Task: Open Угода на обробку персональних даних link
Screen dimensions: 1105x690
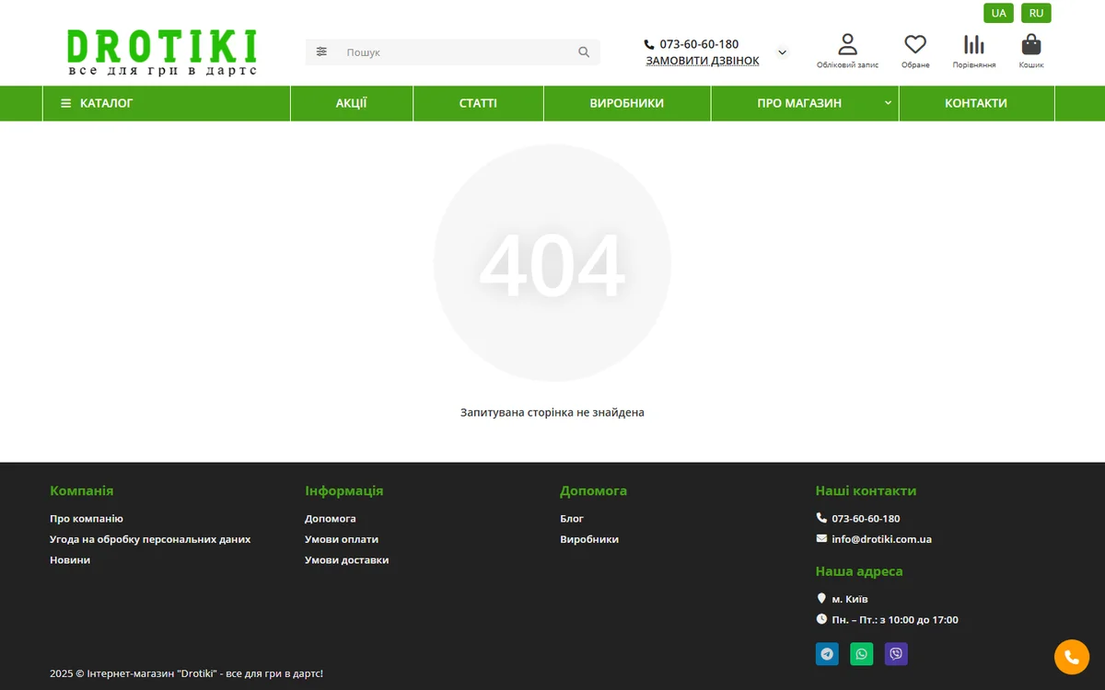Action: [x=150, y=539]
